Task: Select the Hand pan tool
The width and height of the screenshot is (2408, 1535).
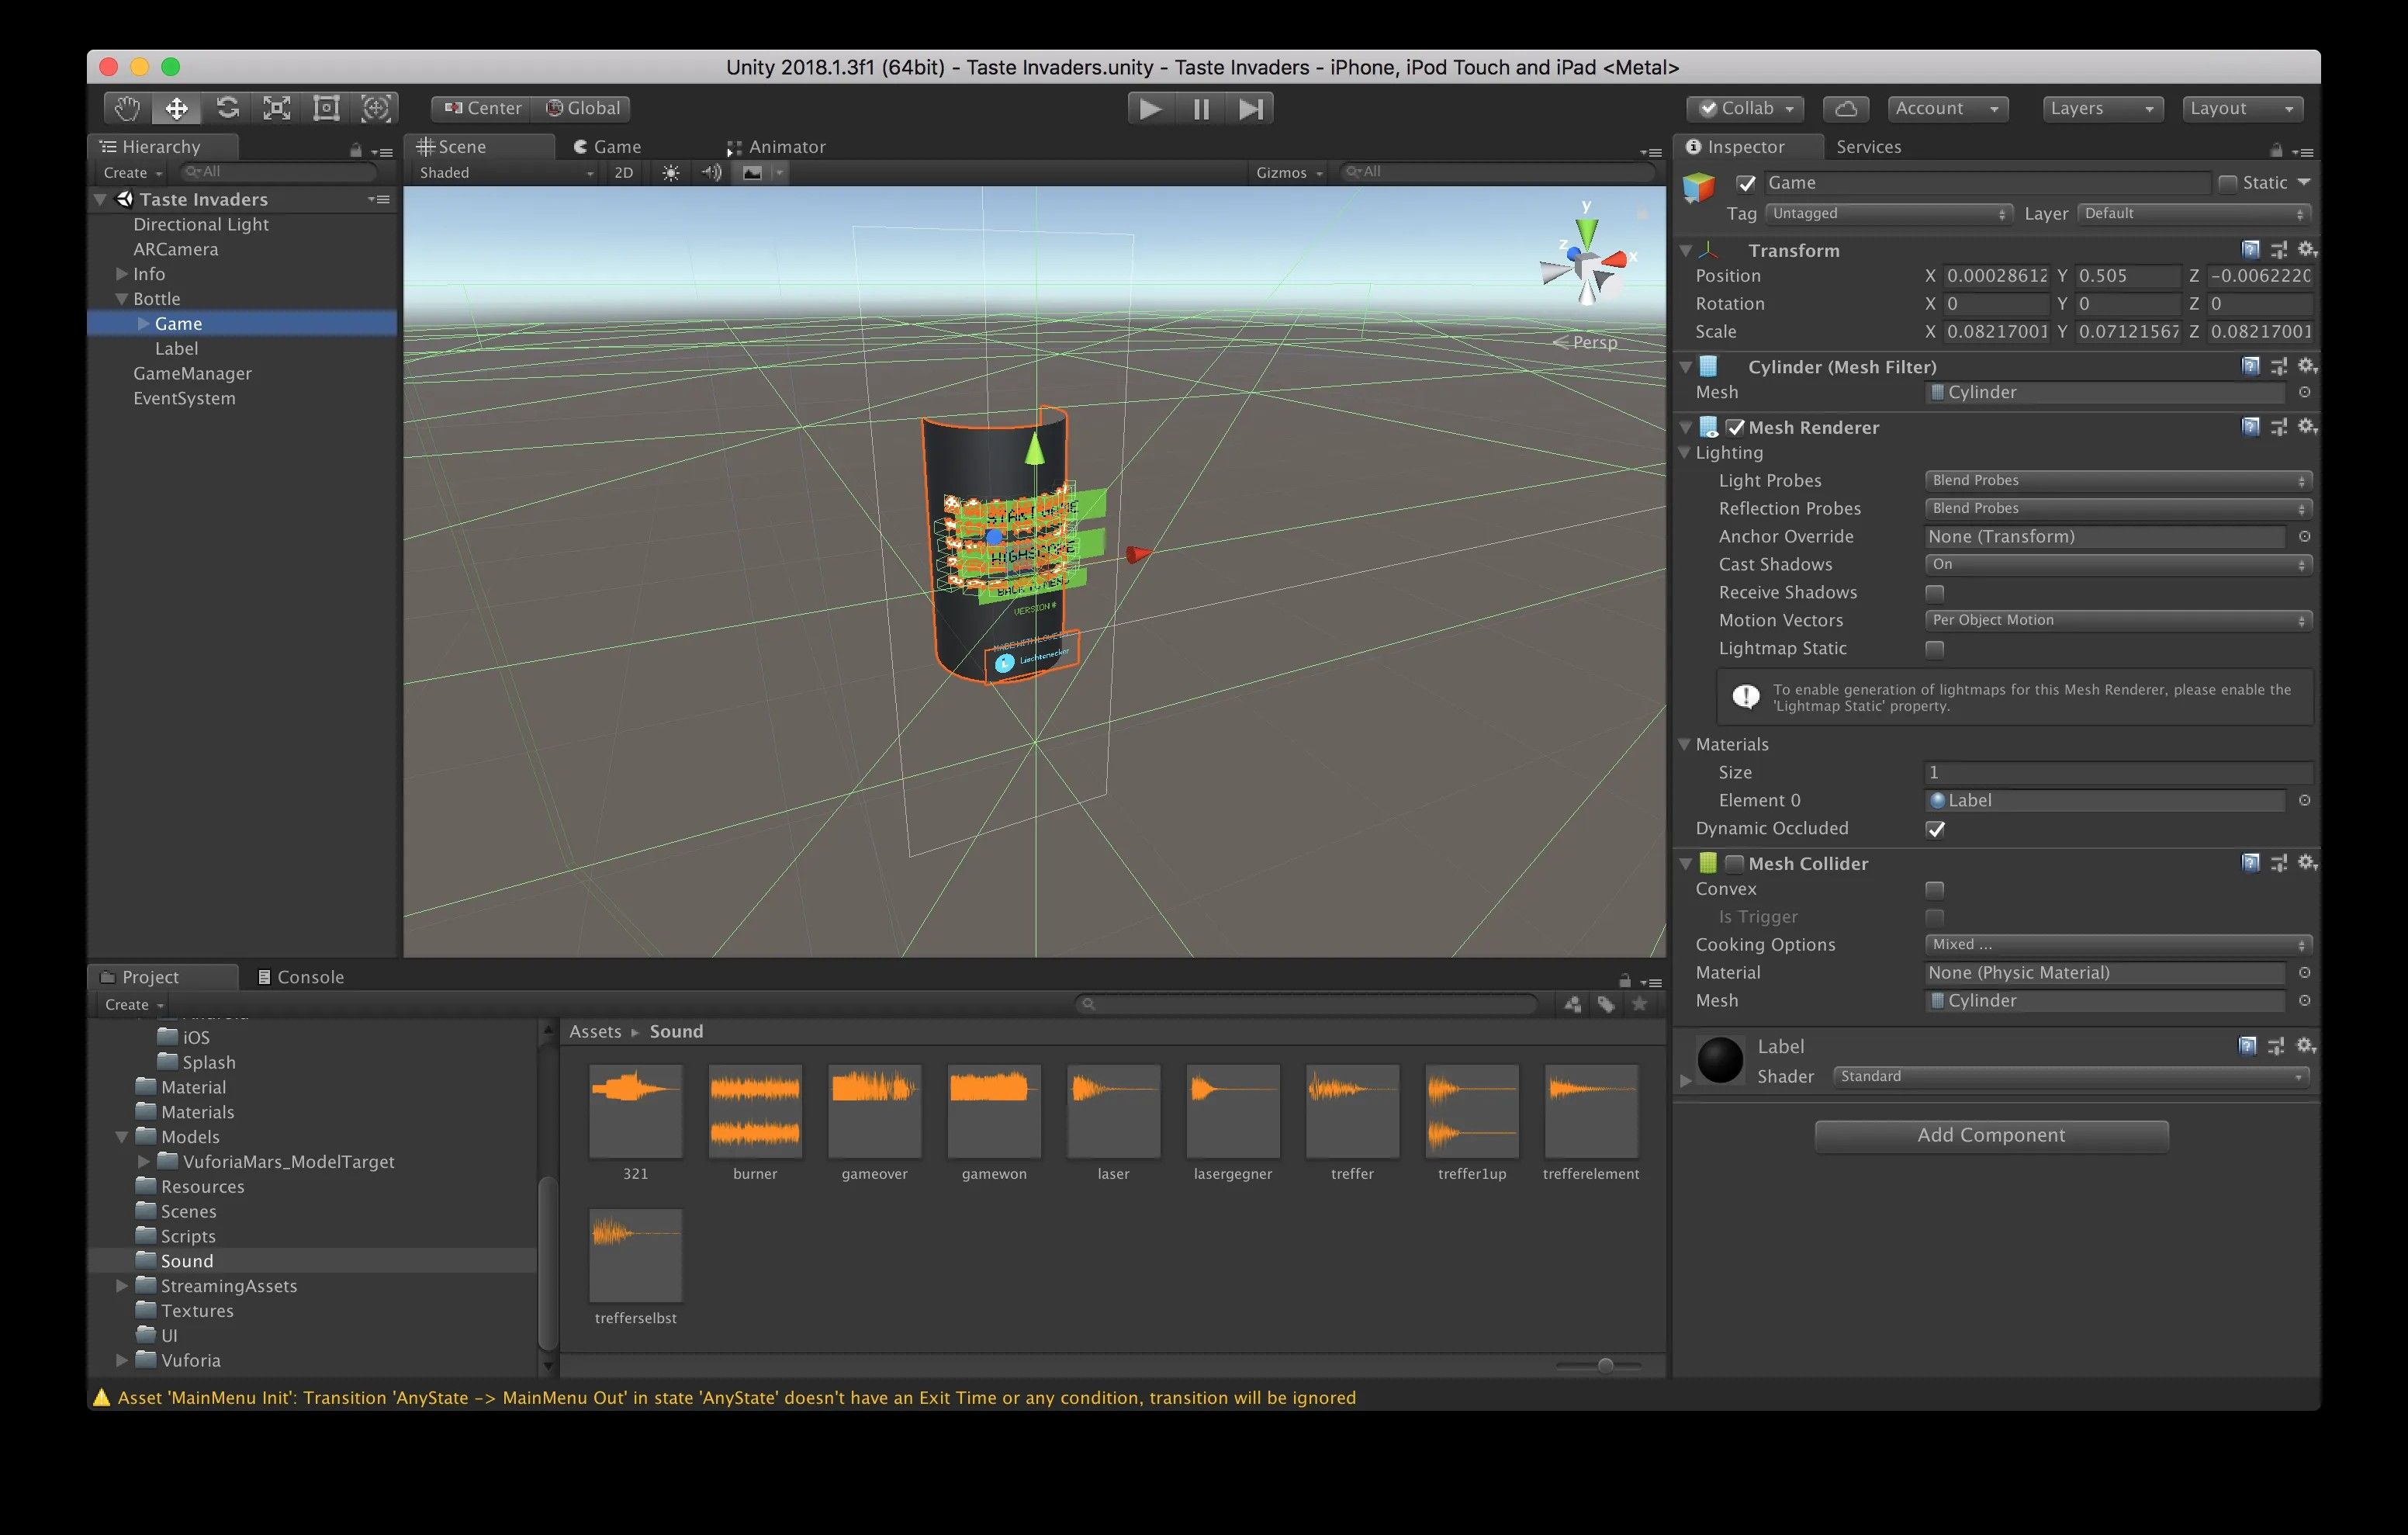Action: [127, 107]
